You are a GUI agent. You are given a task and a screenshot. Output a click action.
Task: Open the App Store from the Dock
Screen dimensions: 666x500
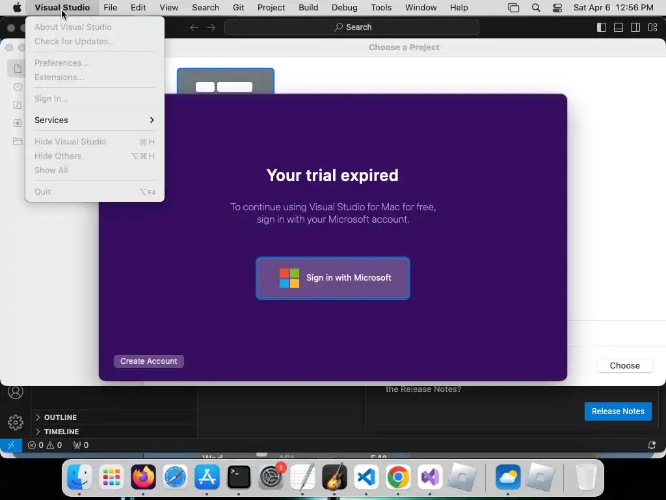click(x=207, y=477)
